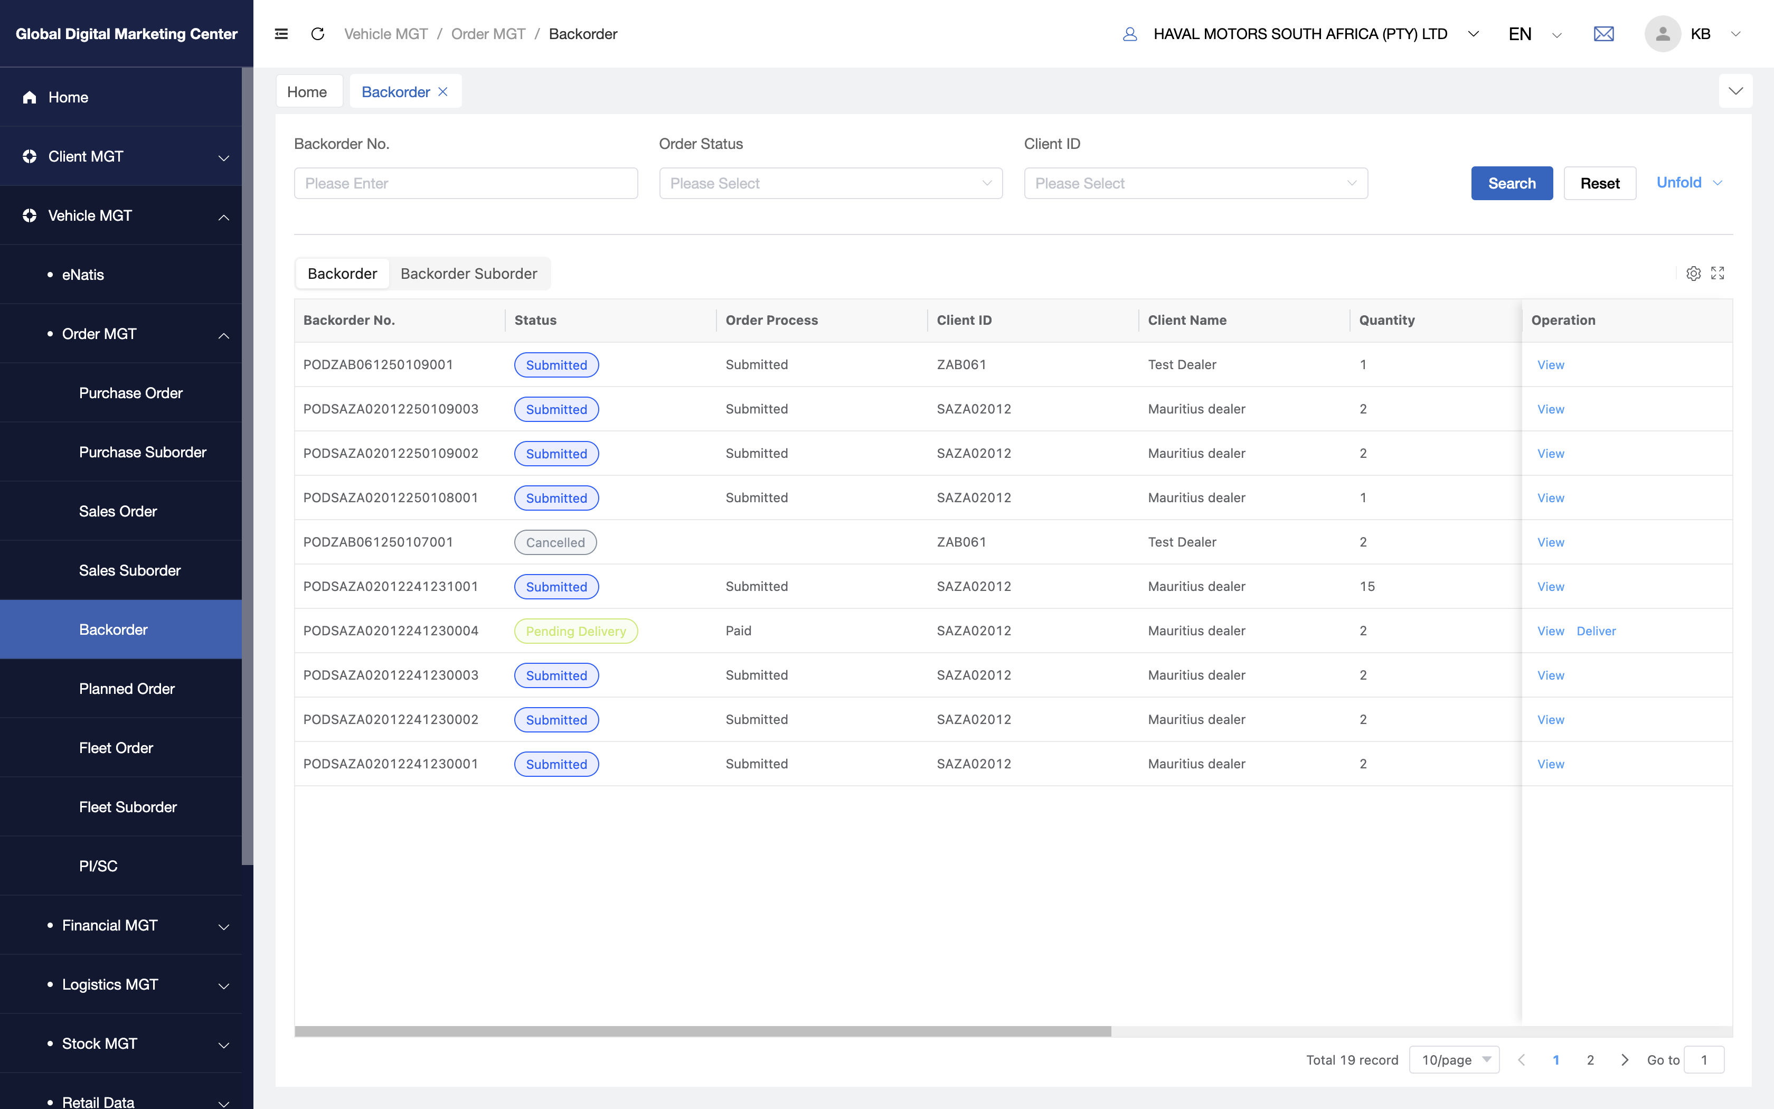Close the Backorder tab
The width and height of the screenshot is (1774, 1109).
(443, 92)
